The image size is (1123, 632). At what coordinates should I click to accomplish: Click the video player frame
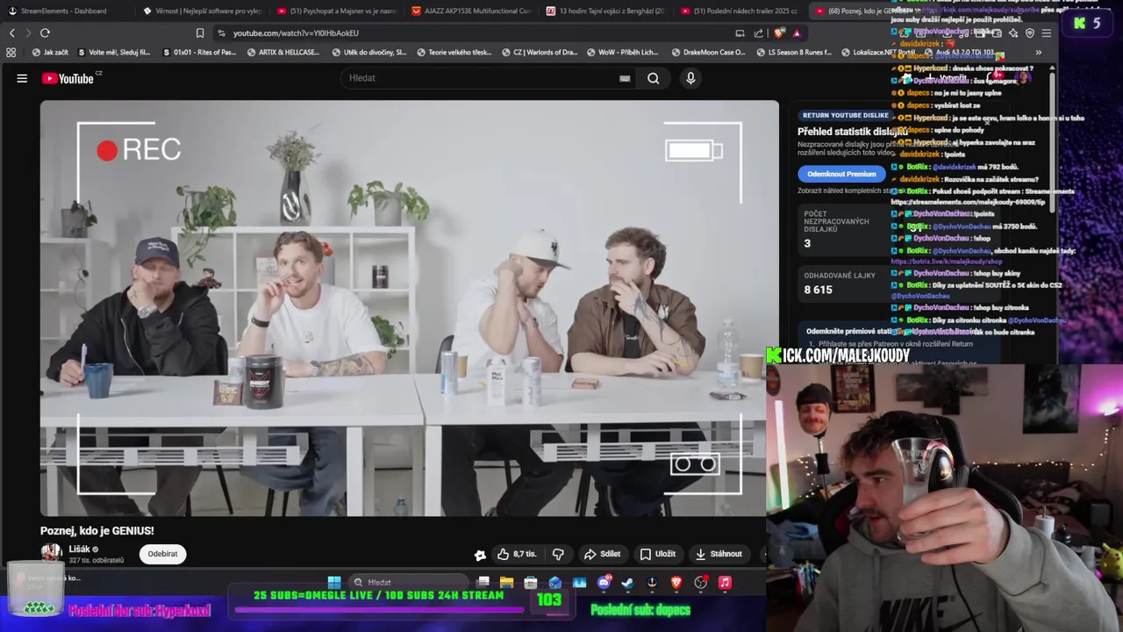pyautogui.click(x=409, y=308)
